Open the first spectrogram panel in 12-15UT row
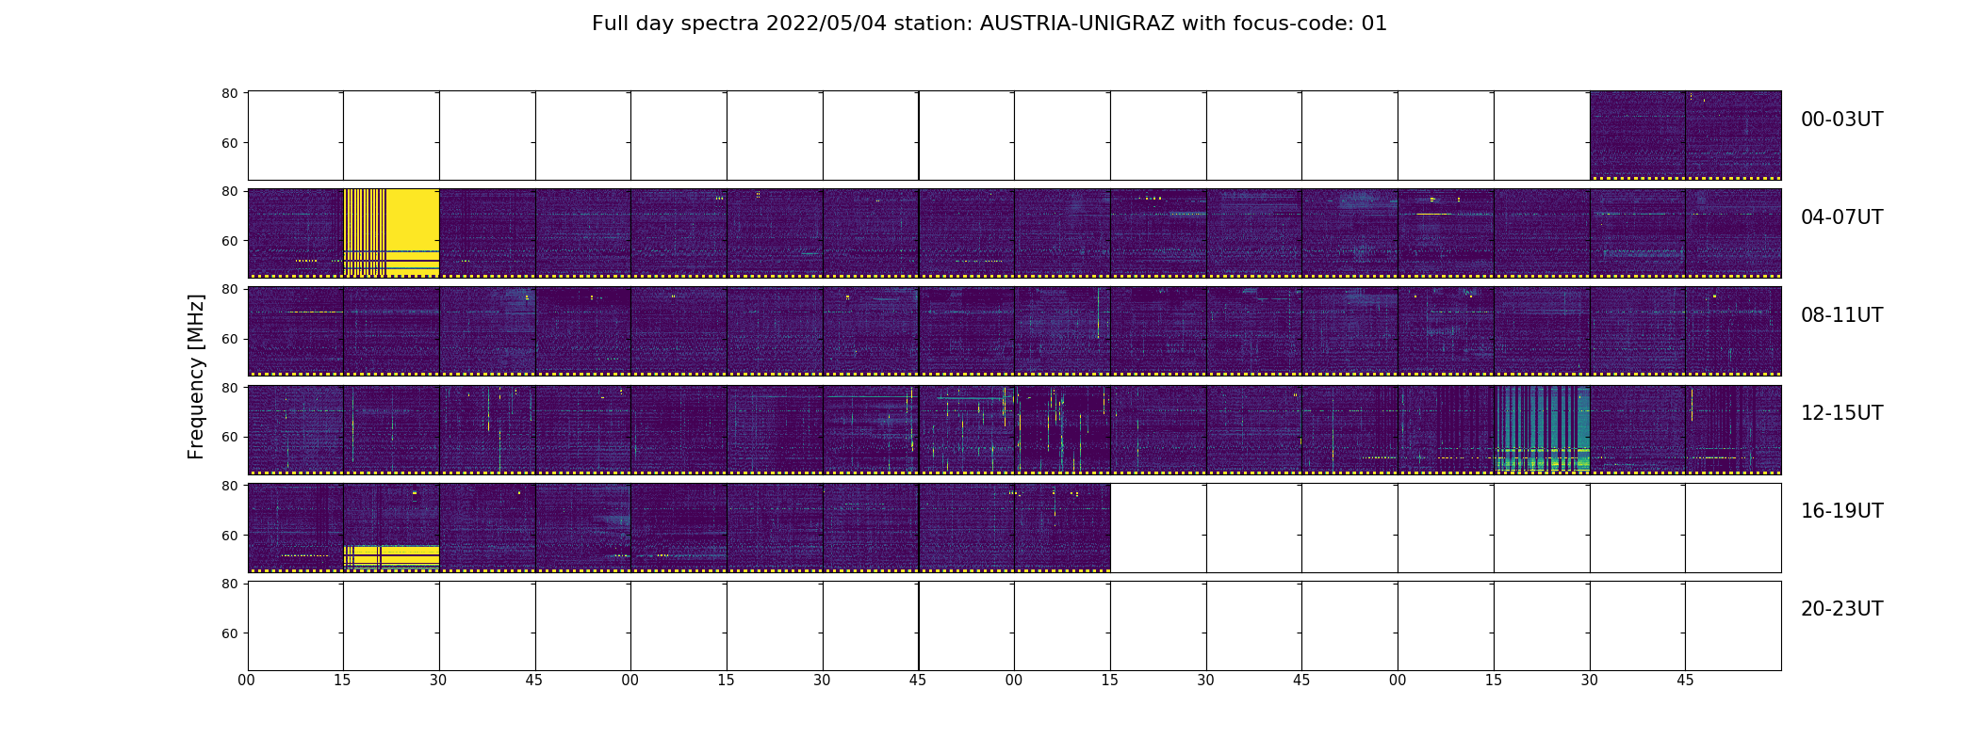This screenshot has height=753, width=1979. click(x=295, y=430)
